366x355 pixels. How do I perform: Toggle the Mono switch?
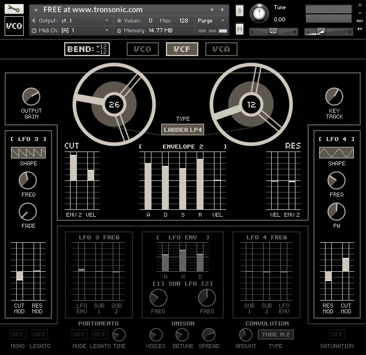pyautogui.click(x=18, y=335)
